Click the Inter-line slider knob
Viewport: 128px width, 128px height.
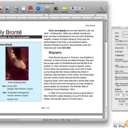(116, 73)
